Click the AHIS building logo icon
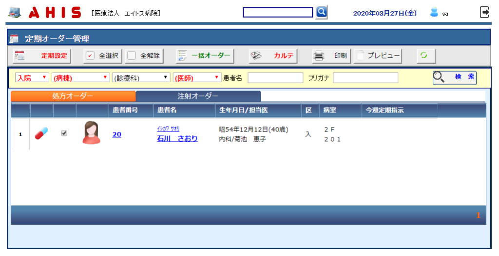The image size is (499, 256). 15,13
